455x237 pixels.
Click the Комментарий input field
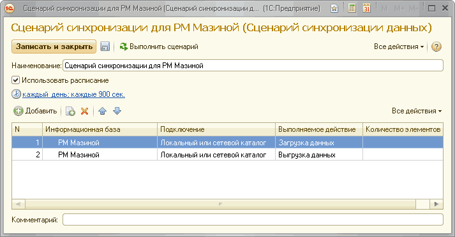(x=253, y=220)
